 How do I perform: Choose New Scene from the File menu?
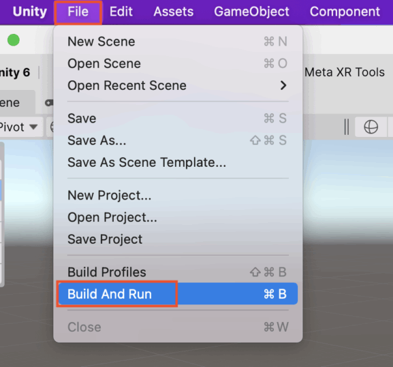102,42
